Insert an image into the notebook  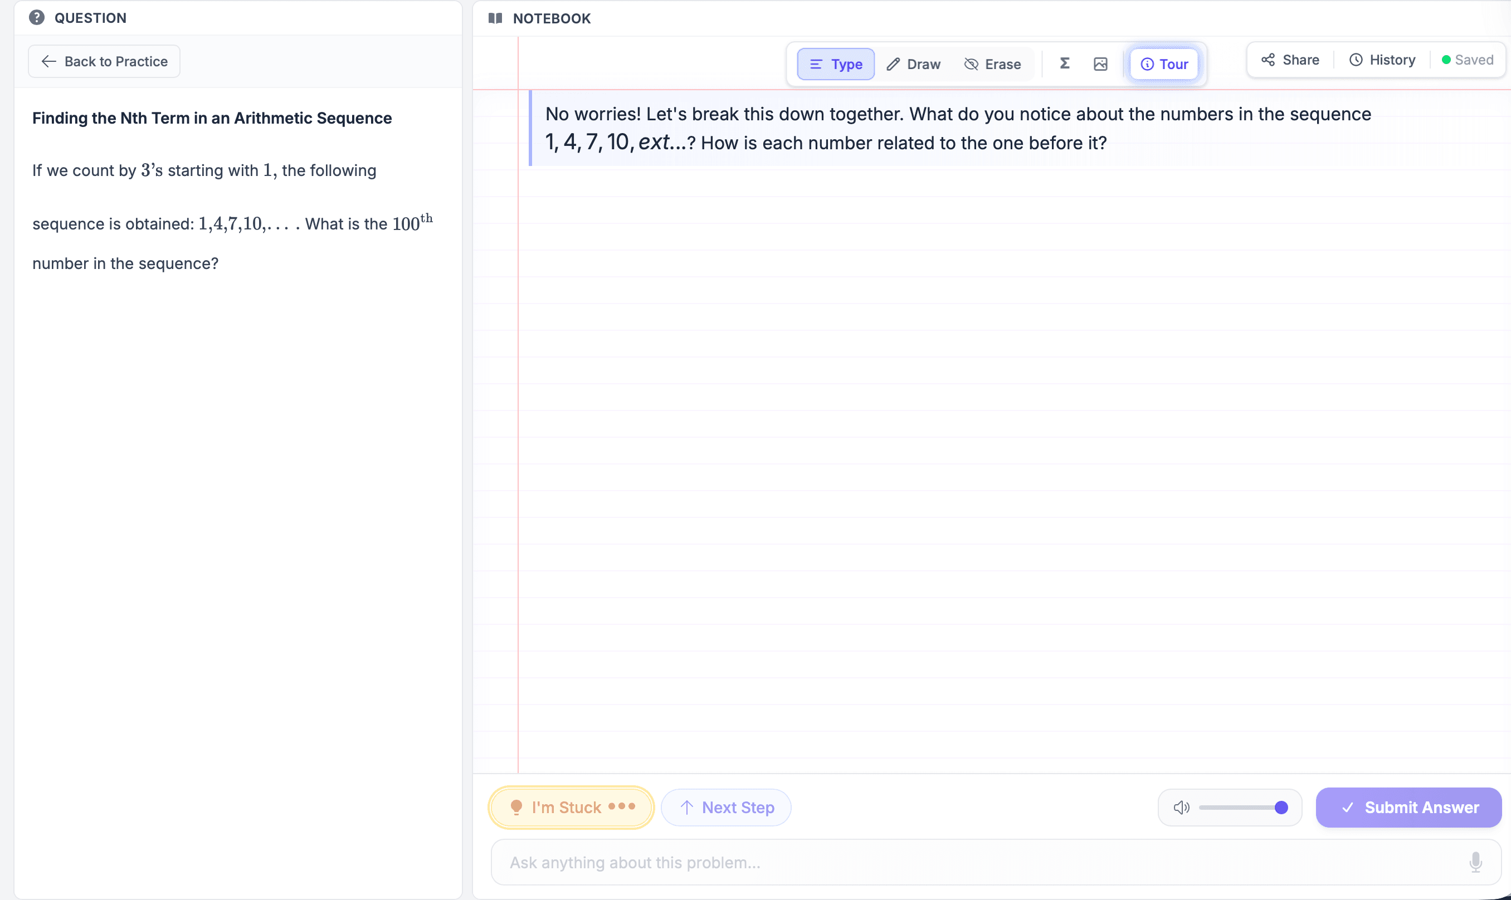click(x=1100, y=63)
